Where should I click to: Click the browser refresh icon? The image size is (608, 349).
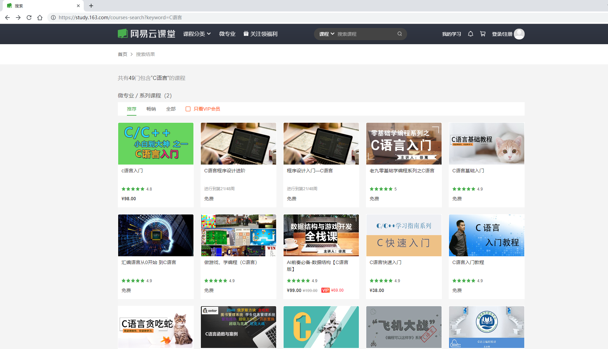coord(29,18)
